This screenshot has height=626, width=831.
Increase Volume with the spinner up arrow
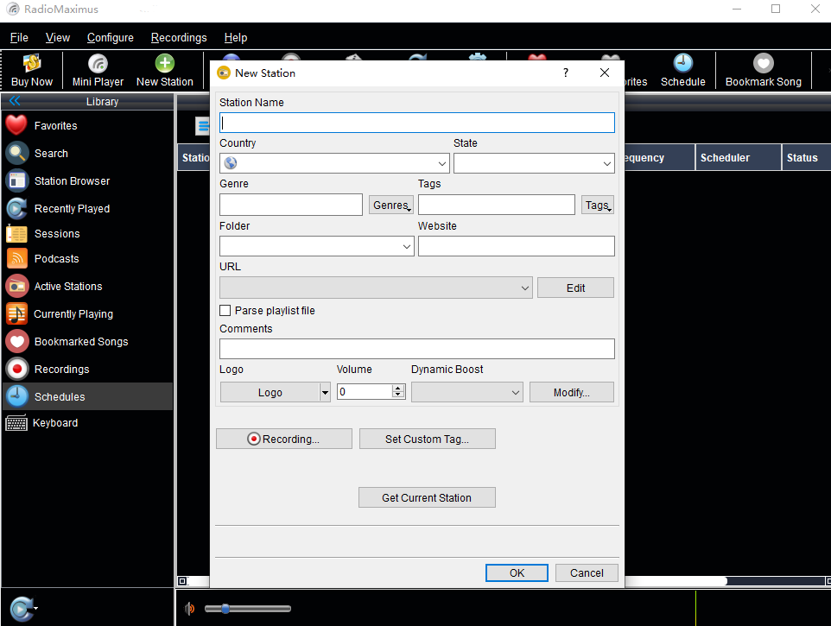click(x=398, y=388)
